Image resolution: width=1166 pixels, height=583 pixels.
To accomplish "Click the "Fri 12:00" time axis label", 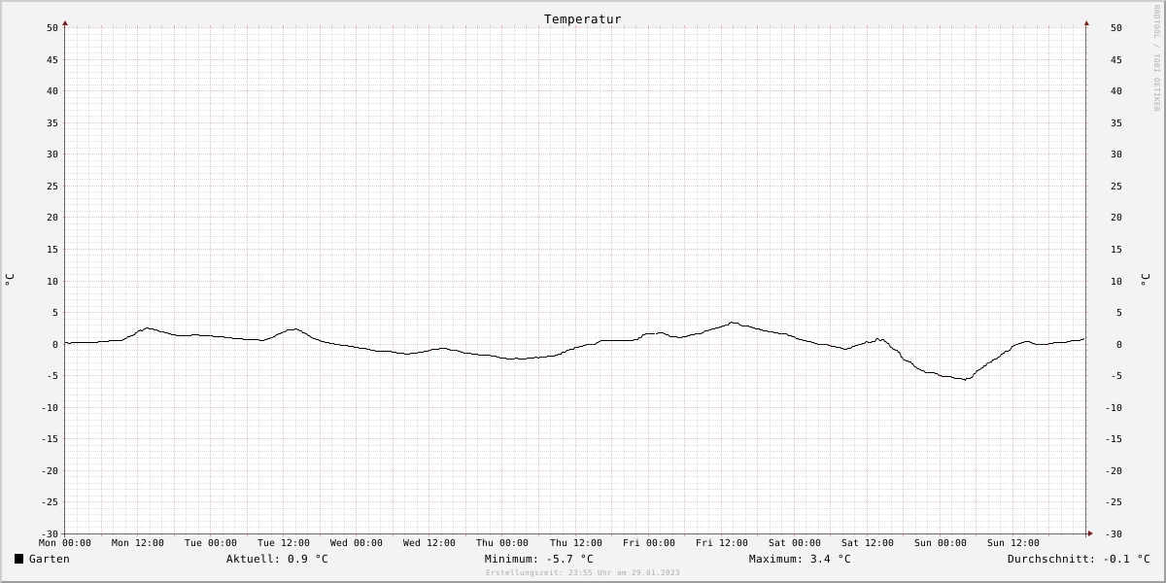I will pos(722,543).
